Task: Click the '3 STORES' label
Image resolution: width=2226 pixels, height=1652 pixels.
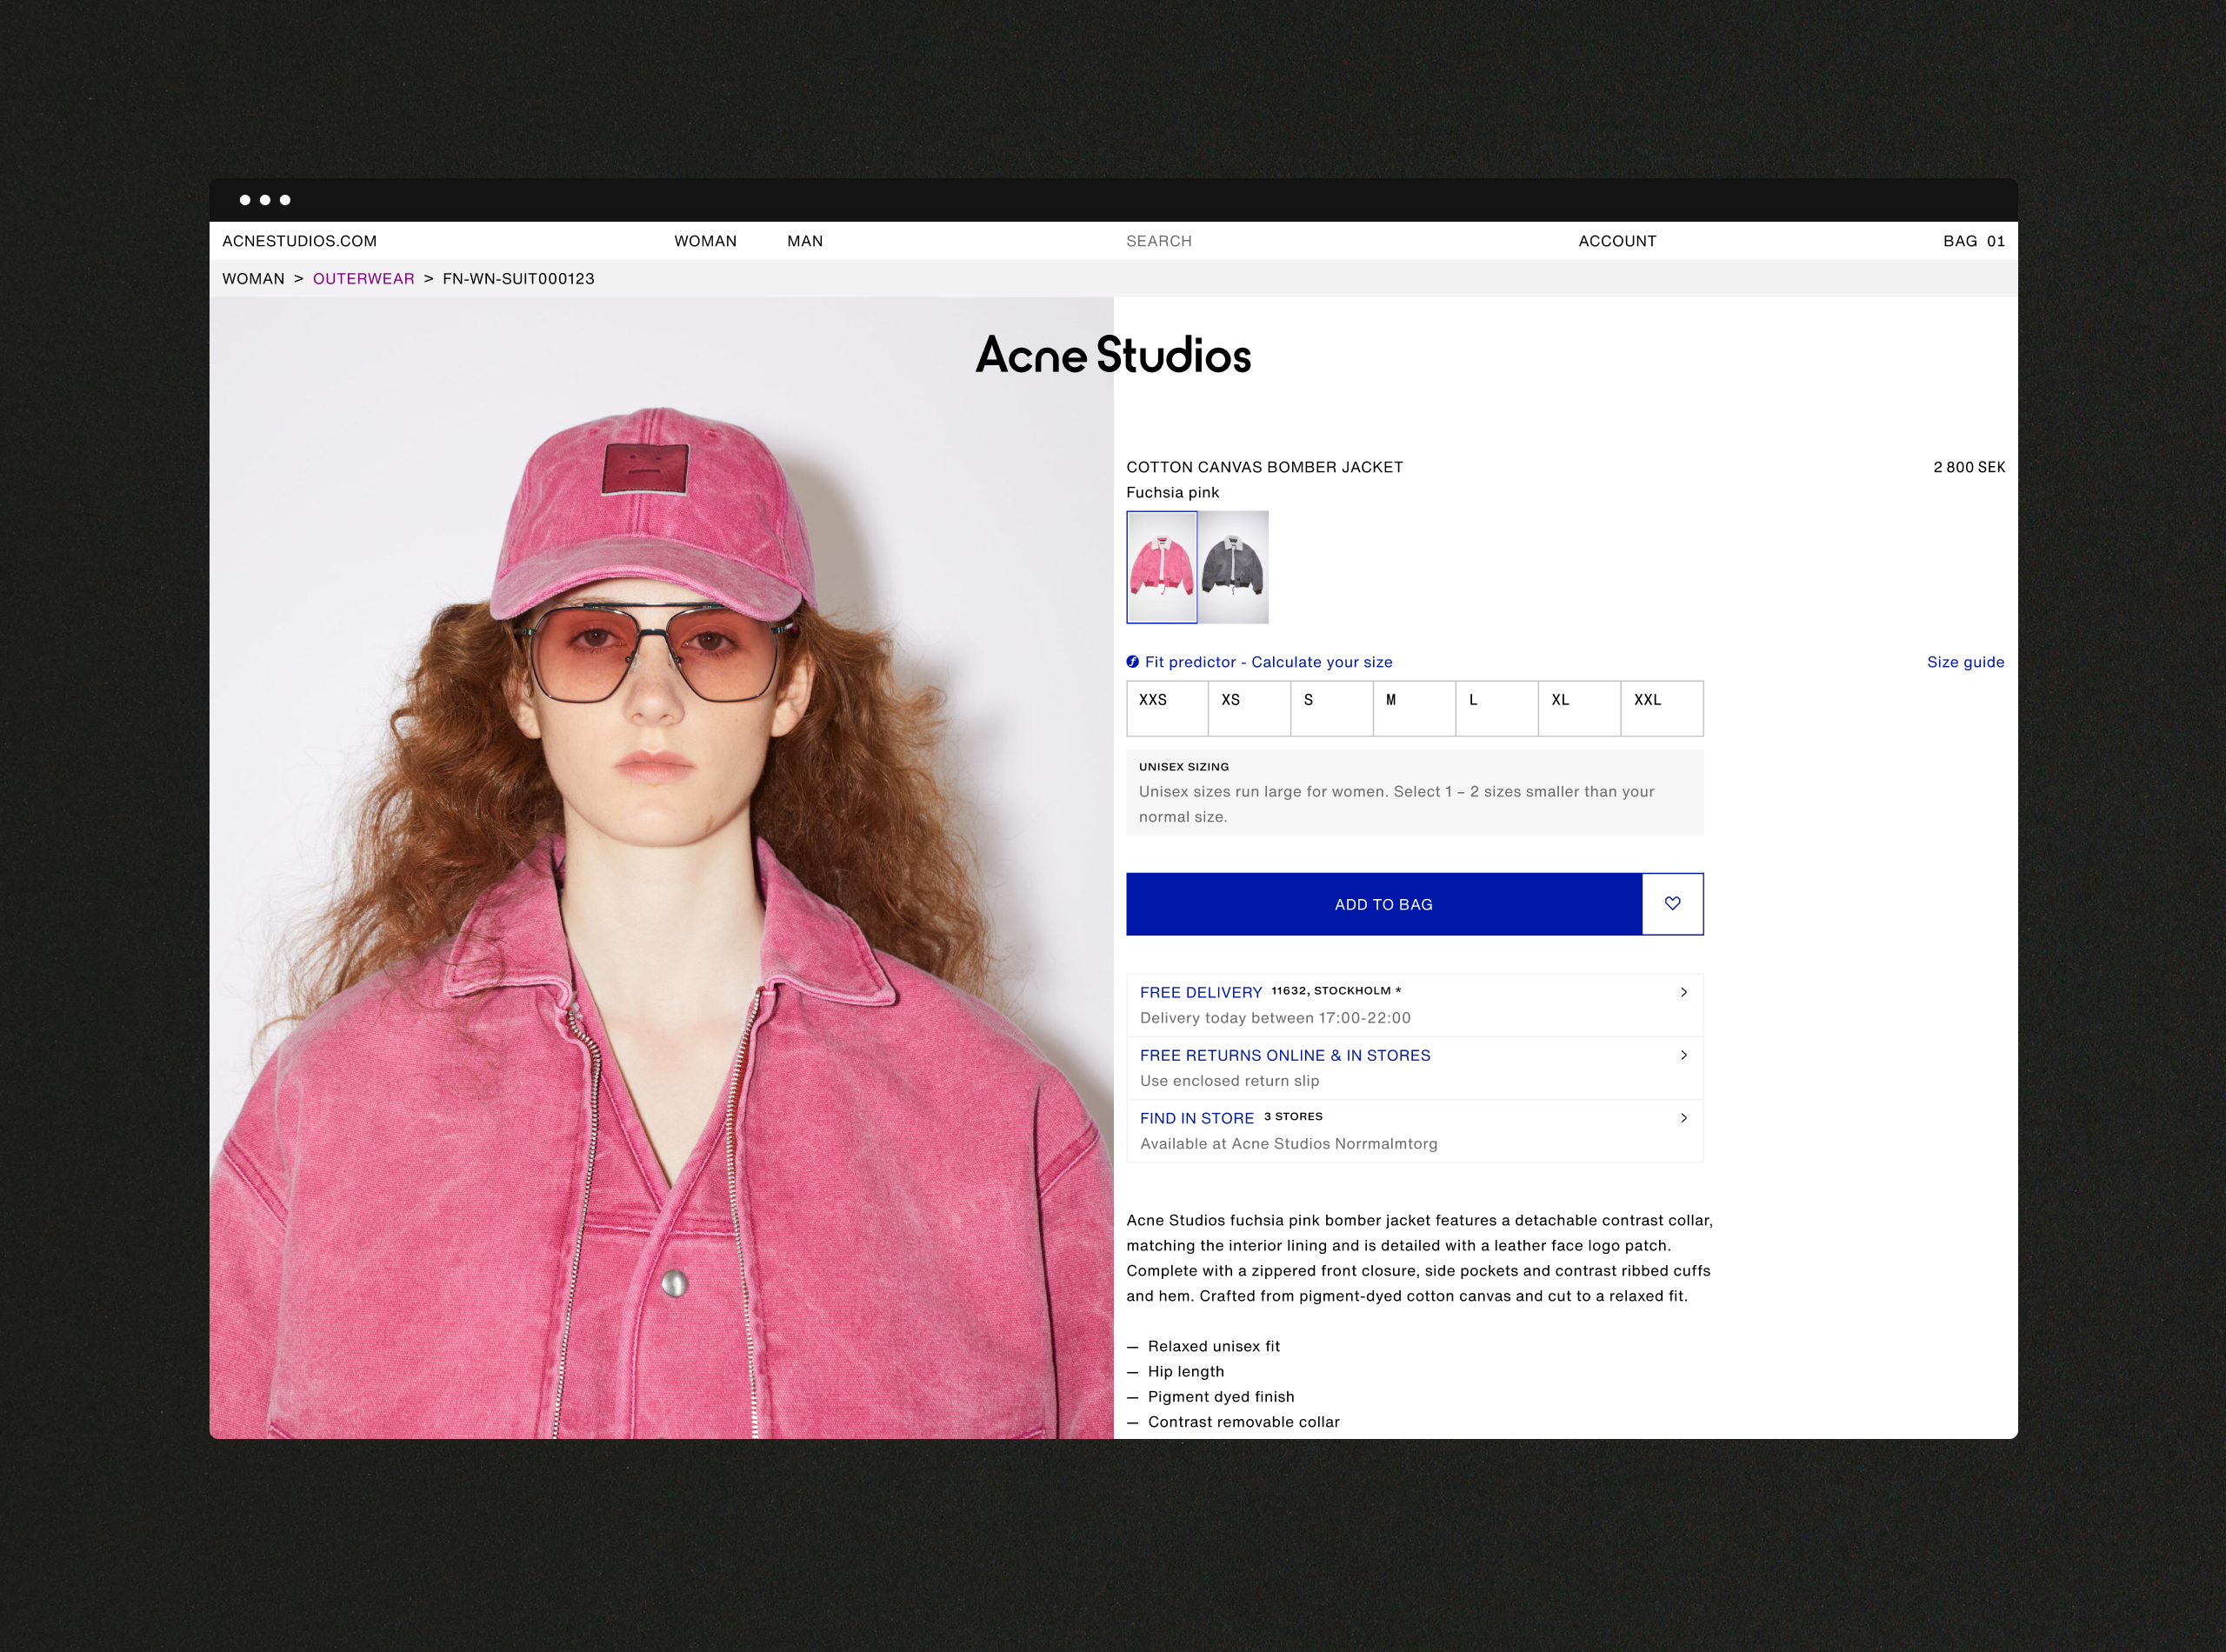Action: coord(1293,1116)
